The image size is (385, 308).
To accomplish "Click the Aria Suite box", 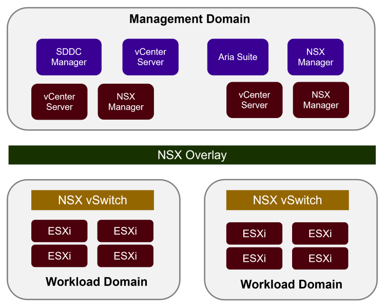I will coord(238,57).
